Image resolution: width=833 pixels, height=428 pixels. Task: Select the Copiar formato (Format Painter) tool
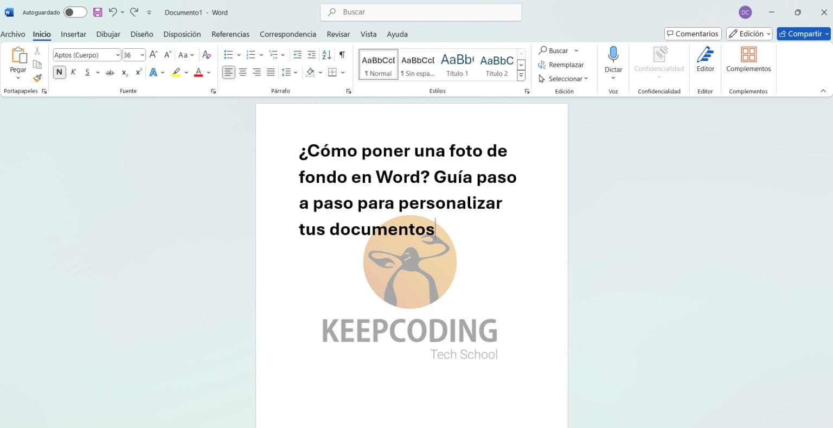coord(37,78)
